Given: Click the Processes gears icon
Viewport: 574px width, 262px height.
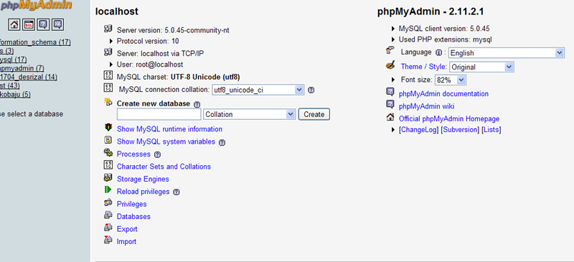Looking at the screenshot, I should 108,152.
